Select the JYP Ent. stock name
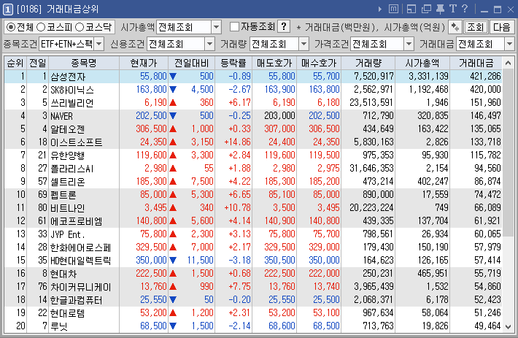The width and height of the screenshot is (518, 338). point(68,234)
